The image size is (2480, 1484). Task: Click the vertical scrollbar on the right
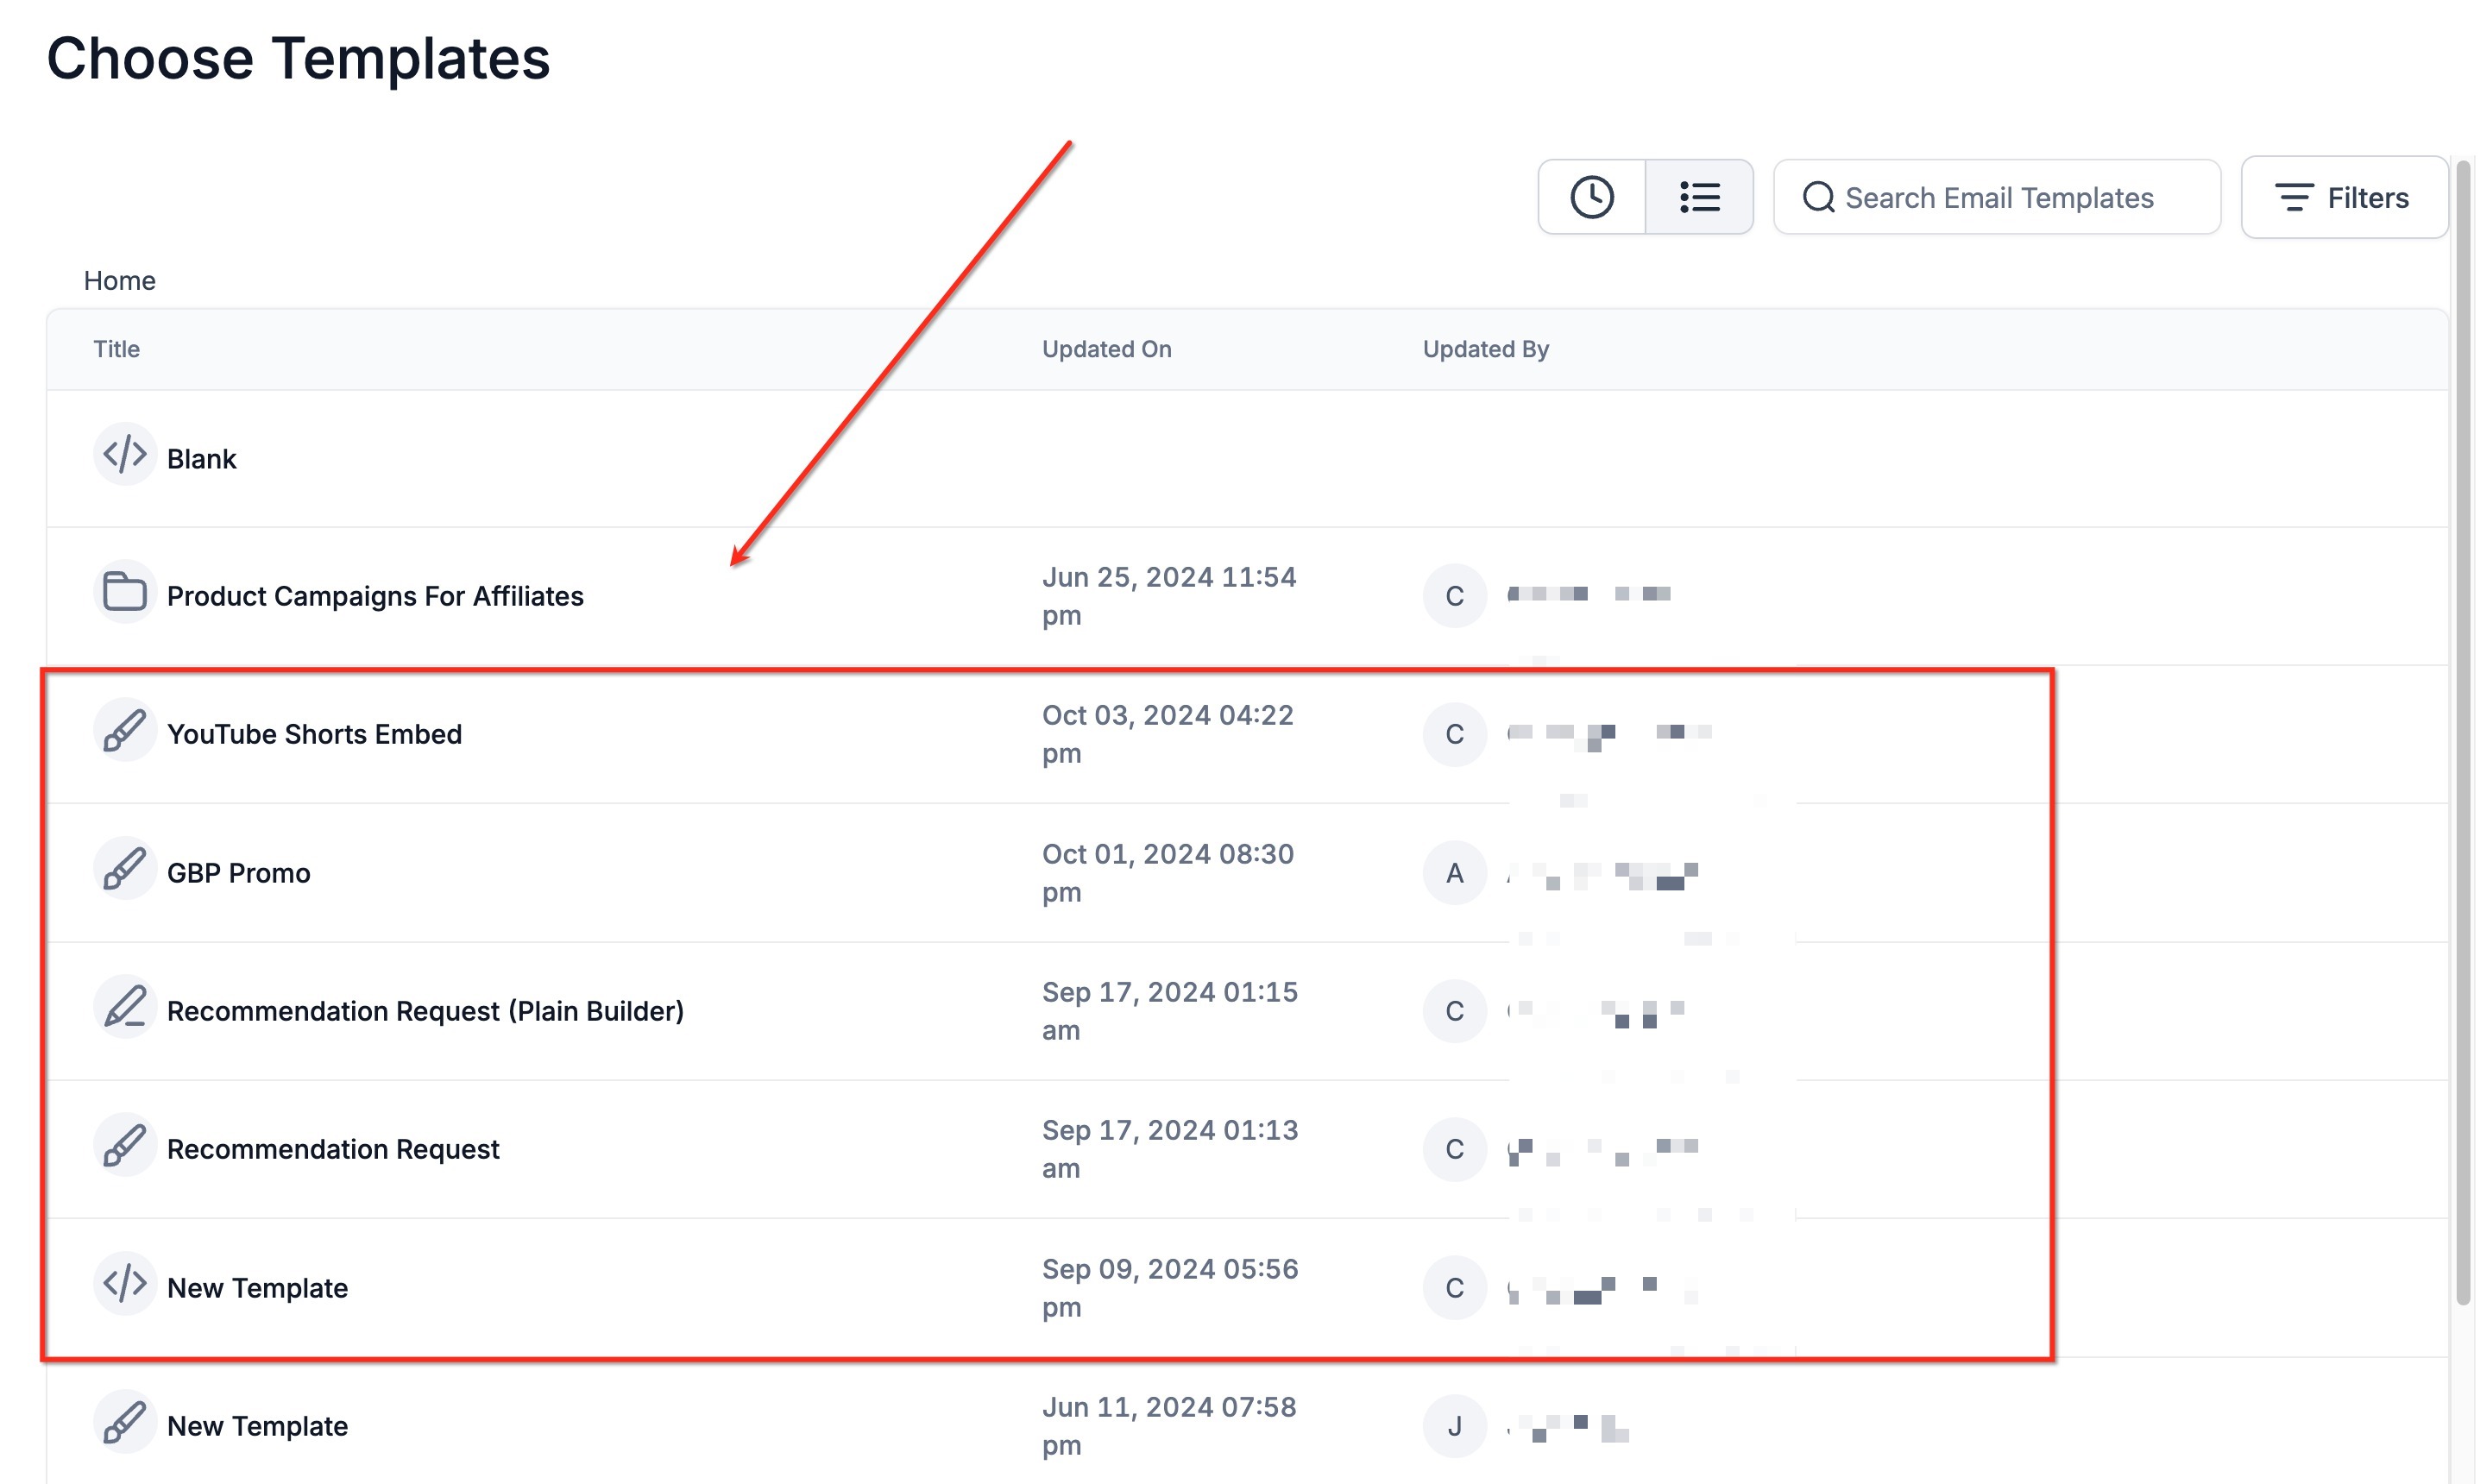[2462, 730]
